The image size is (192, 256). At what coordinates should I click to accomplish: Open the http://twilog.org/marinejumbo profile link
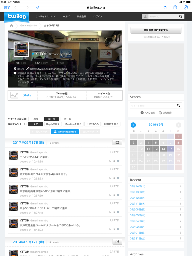coord(48,69)
